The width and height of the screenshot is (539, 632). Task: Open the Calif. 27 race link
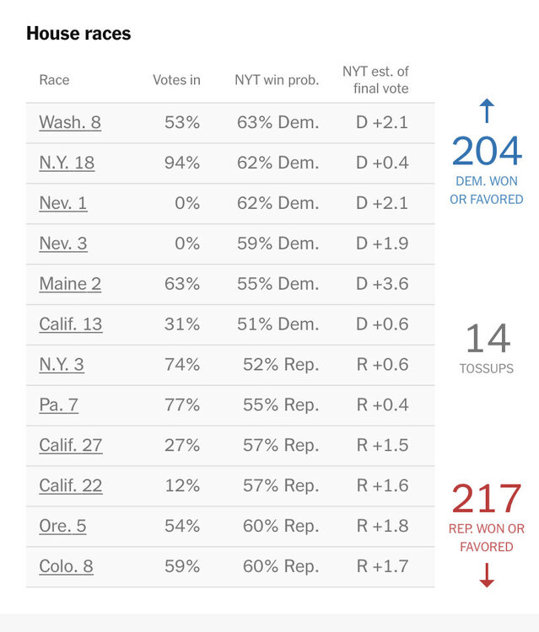(x=71, y=446)
